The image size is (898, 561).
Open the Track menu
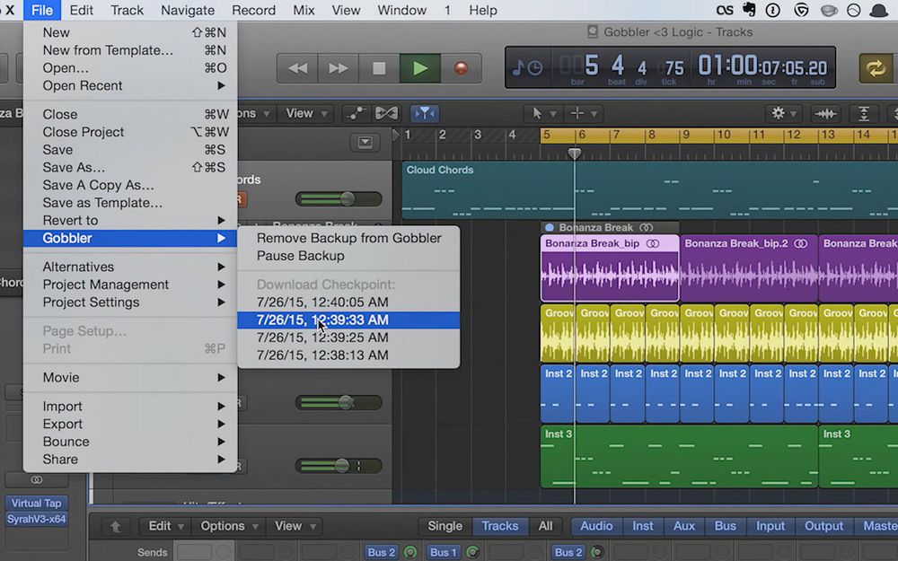(128, 10)
